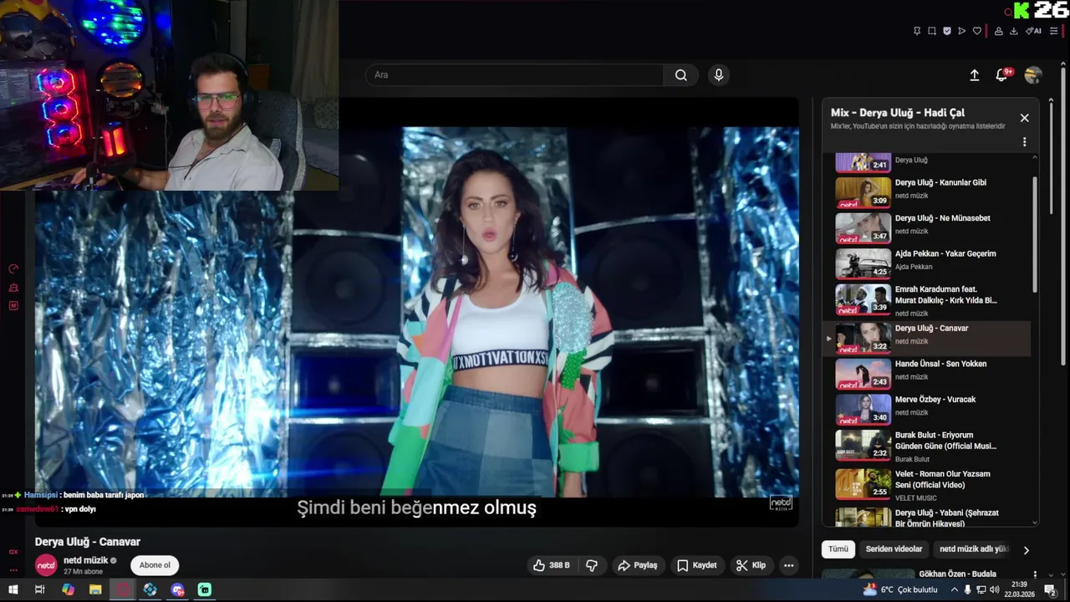Screen dimensions: 1070x602
Task: Open Windows Start menu
Action: click(x=13, y=589)
